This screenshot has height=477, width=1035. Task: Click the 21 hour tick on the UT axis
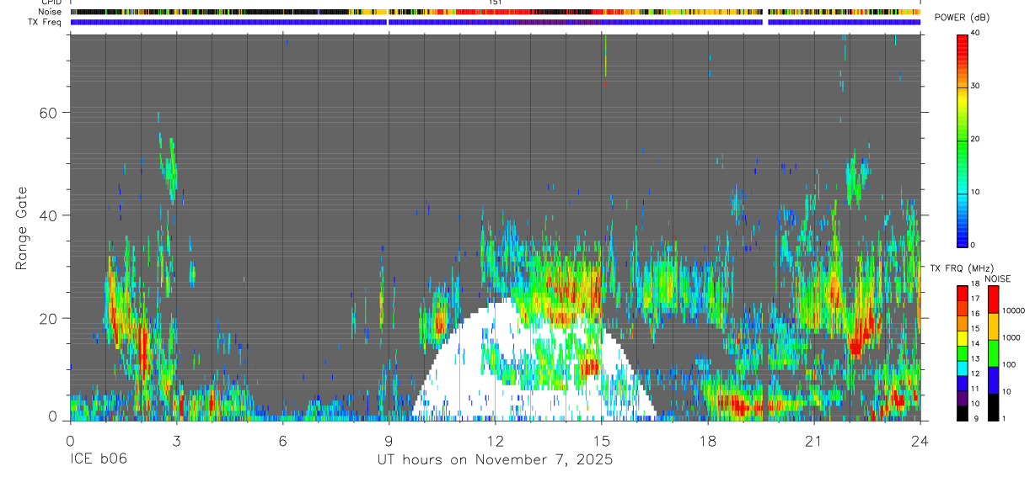(814, 440)
